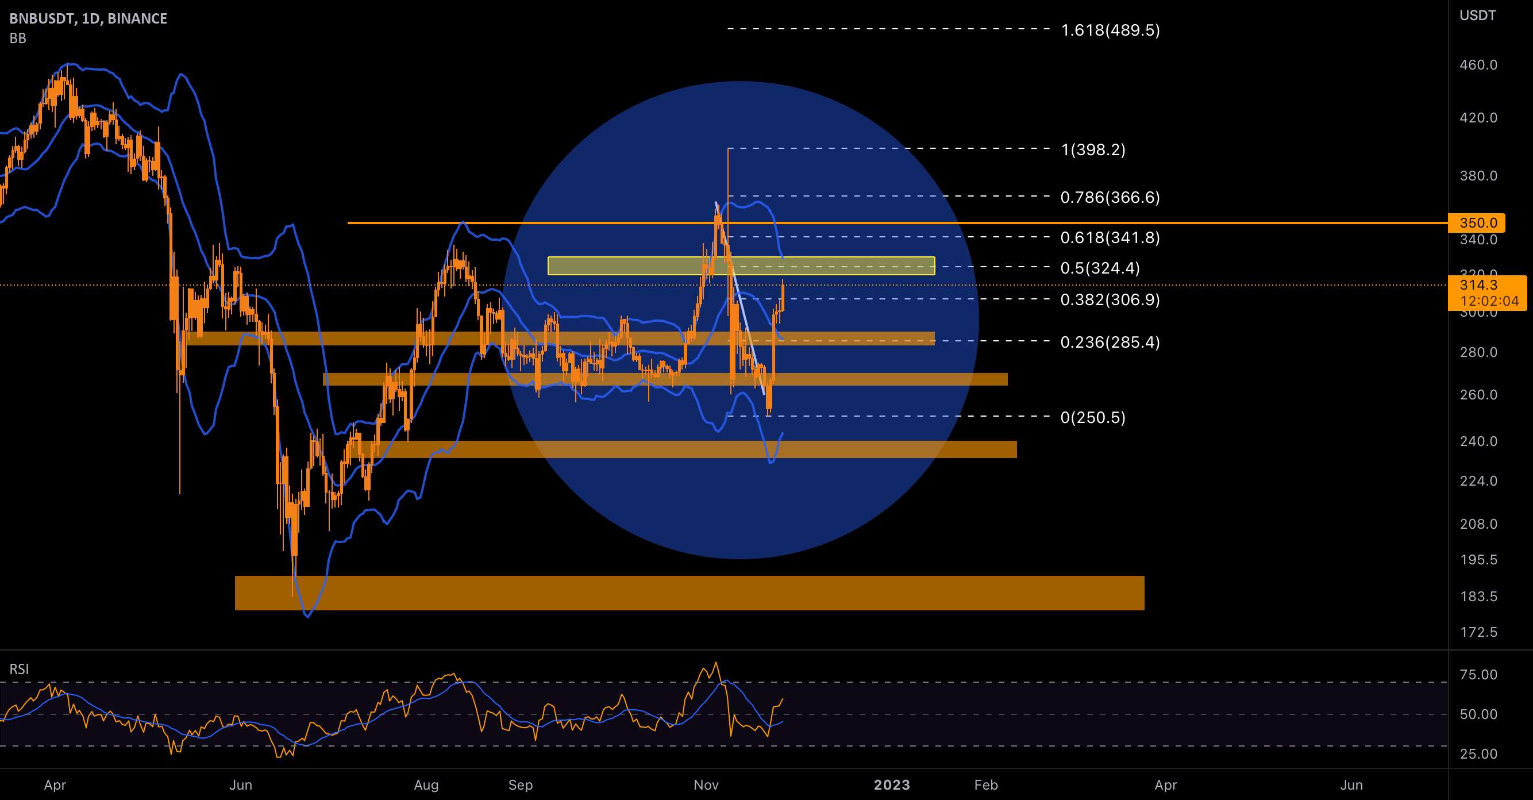The image size is (1533, 800).
Task: Click the 208.0 price axis value
Action: click(1478, 524)
